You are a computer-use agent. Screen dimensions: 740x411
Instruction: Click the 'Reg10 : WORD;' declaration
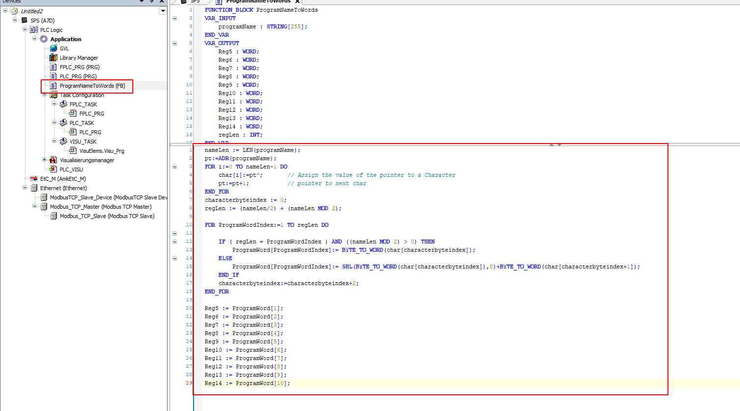pos(240,93)
